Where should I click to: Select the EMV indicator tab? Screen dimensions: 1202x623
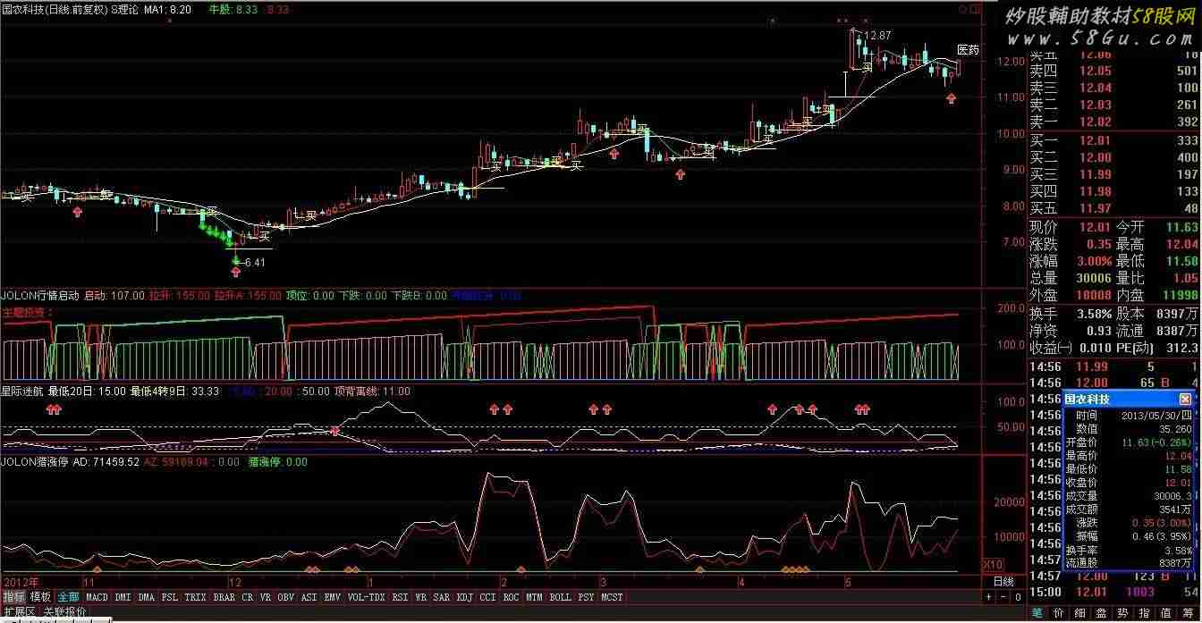[x=333, y=597]
